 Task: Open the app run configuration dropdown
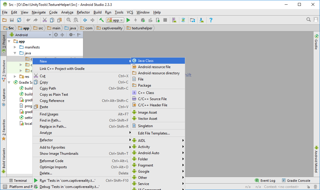115,20
